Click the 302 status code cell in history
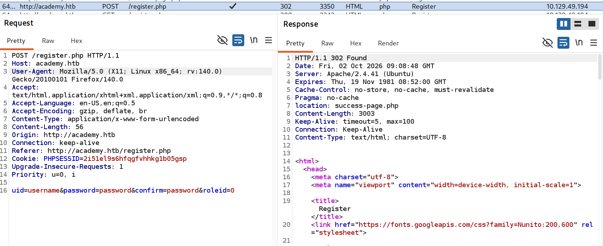603x246 pixels. [286, 6]
